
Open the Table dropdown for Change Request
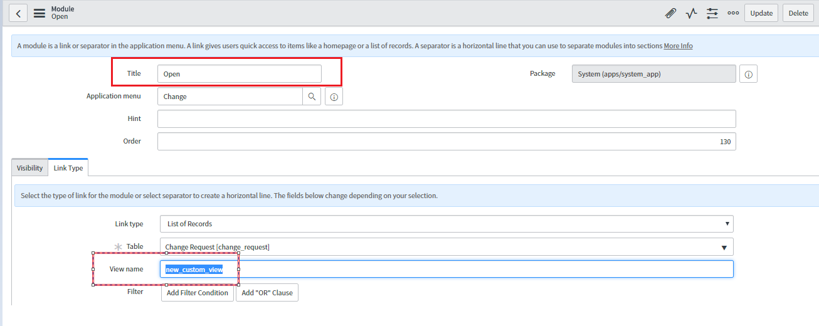pos(446,247)
